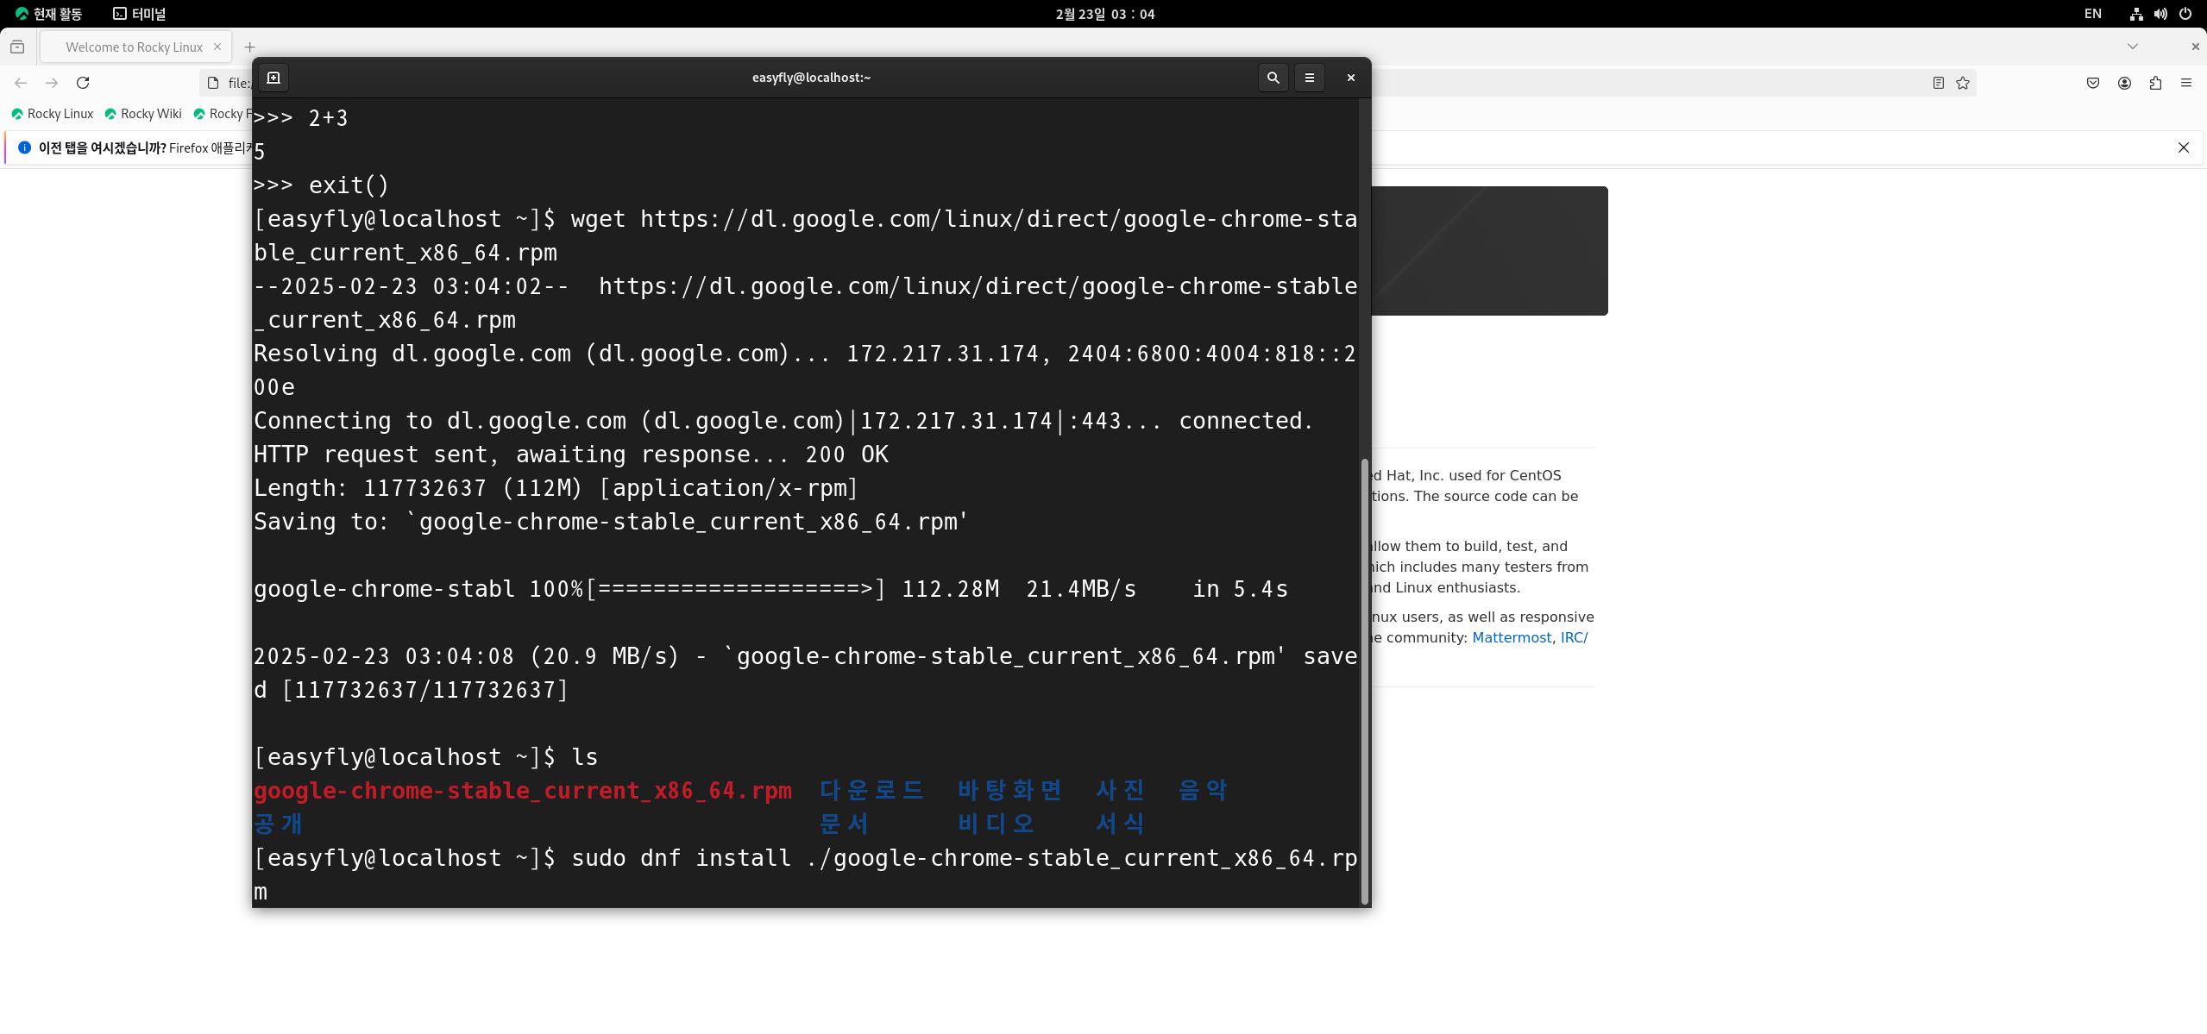This screenshot has height=1034, width=2207.
Task: Bookmark this page with the star icon
Action: coord(1963,83)
